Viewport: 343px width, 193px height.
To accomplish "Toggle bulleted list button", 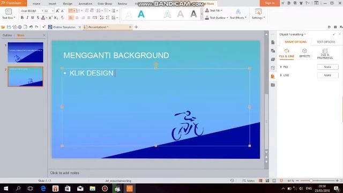I will (x=70, y=11).
